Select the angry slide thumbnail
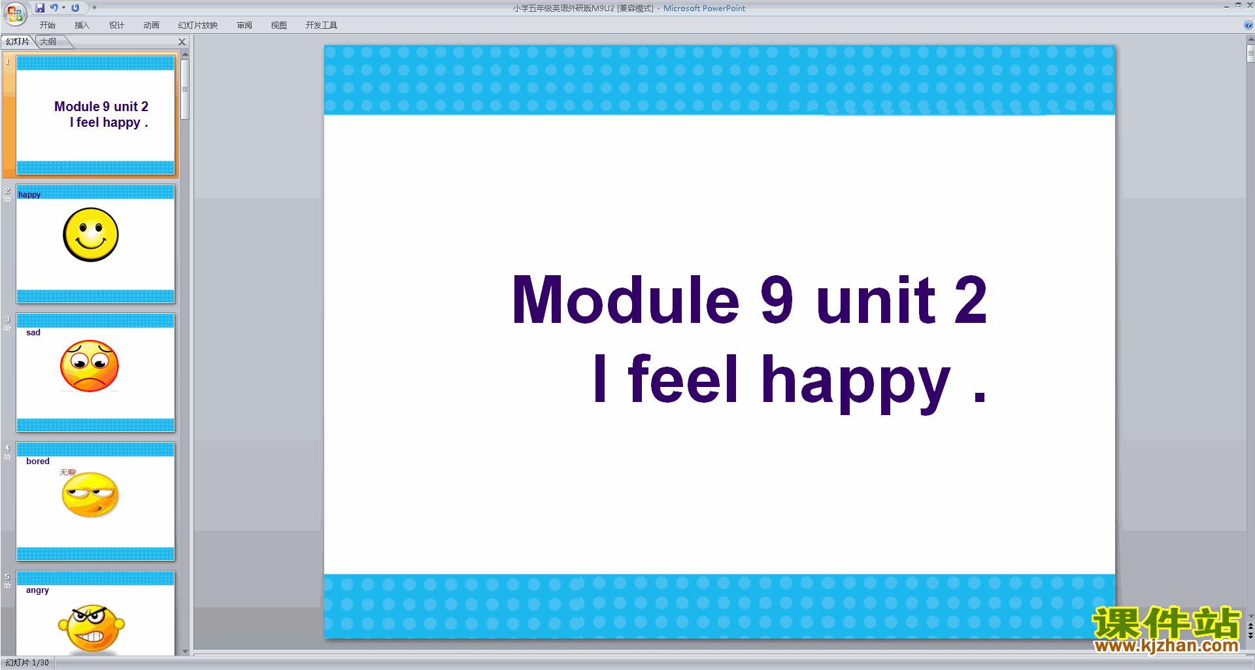 [95, 613]
